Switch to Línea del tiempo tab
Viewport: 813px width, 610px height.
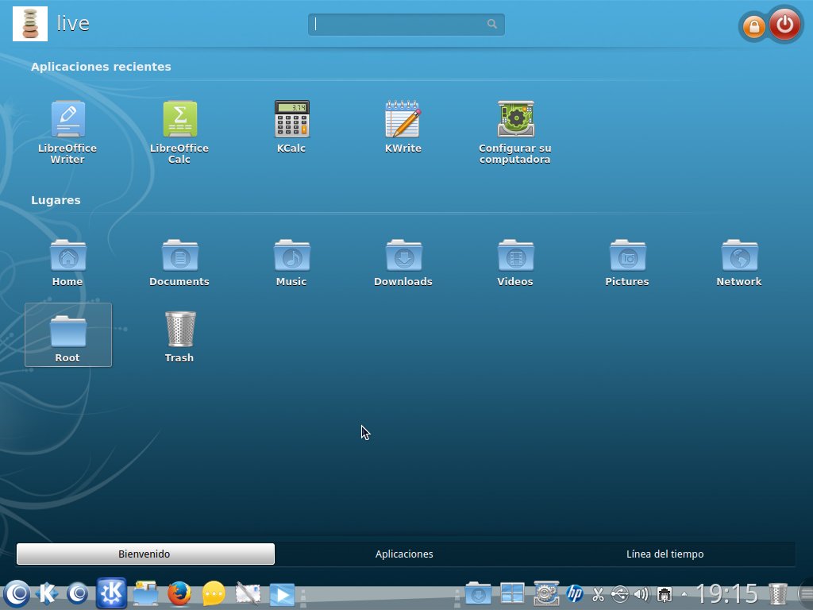(x=665, y=554)
